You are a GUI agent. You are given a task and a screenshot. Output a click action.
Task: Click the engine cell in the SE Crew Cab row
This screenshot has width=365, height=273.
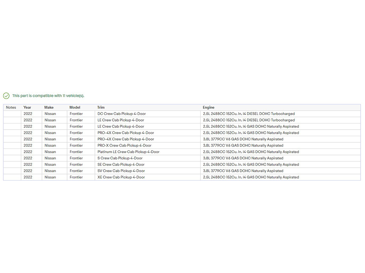point(280,165)
